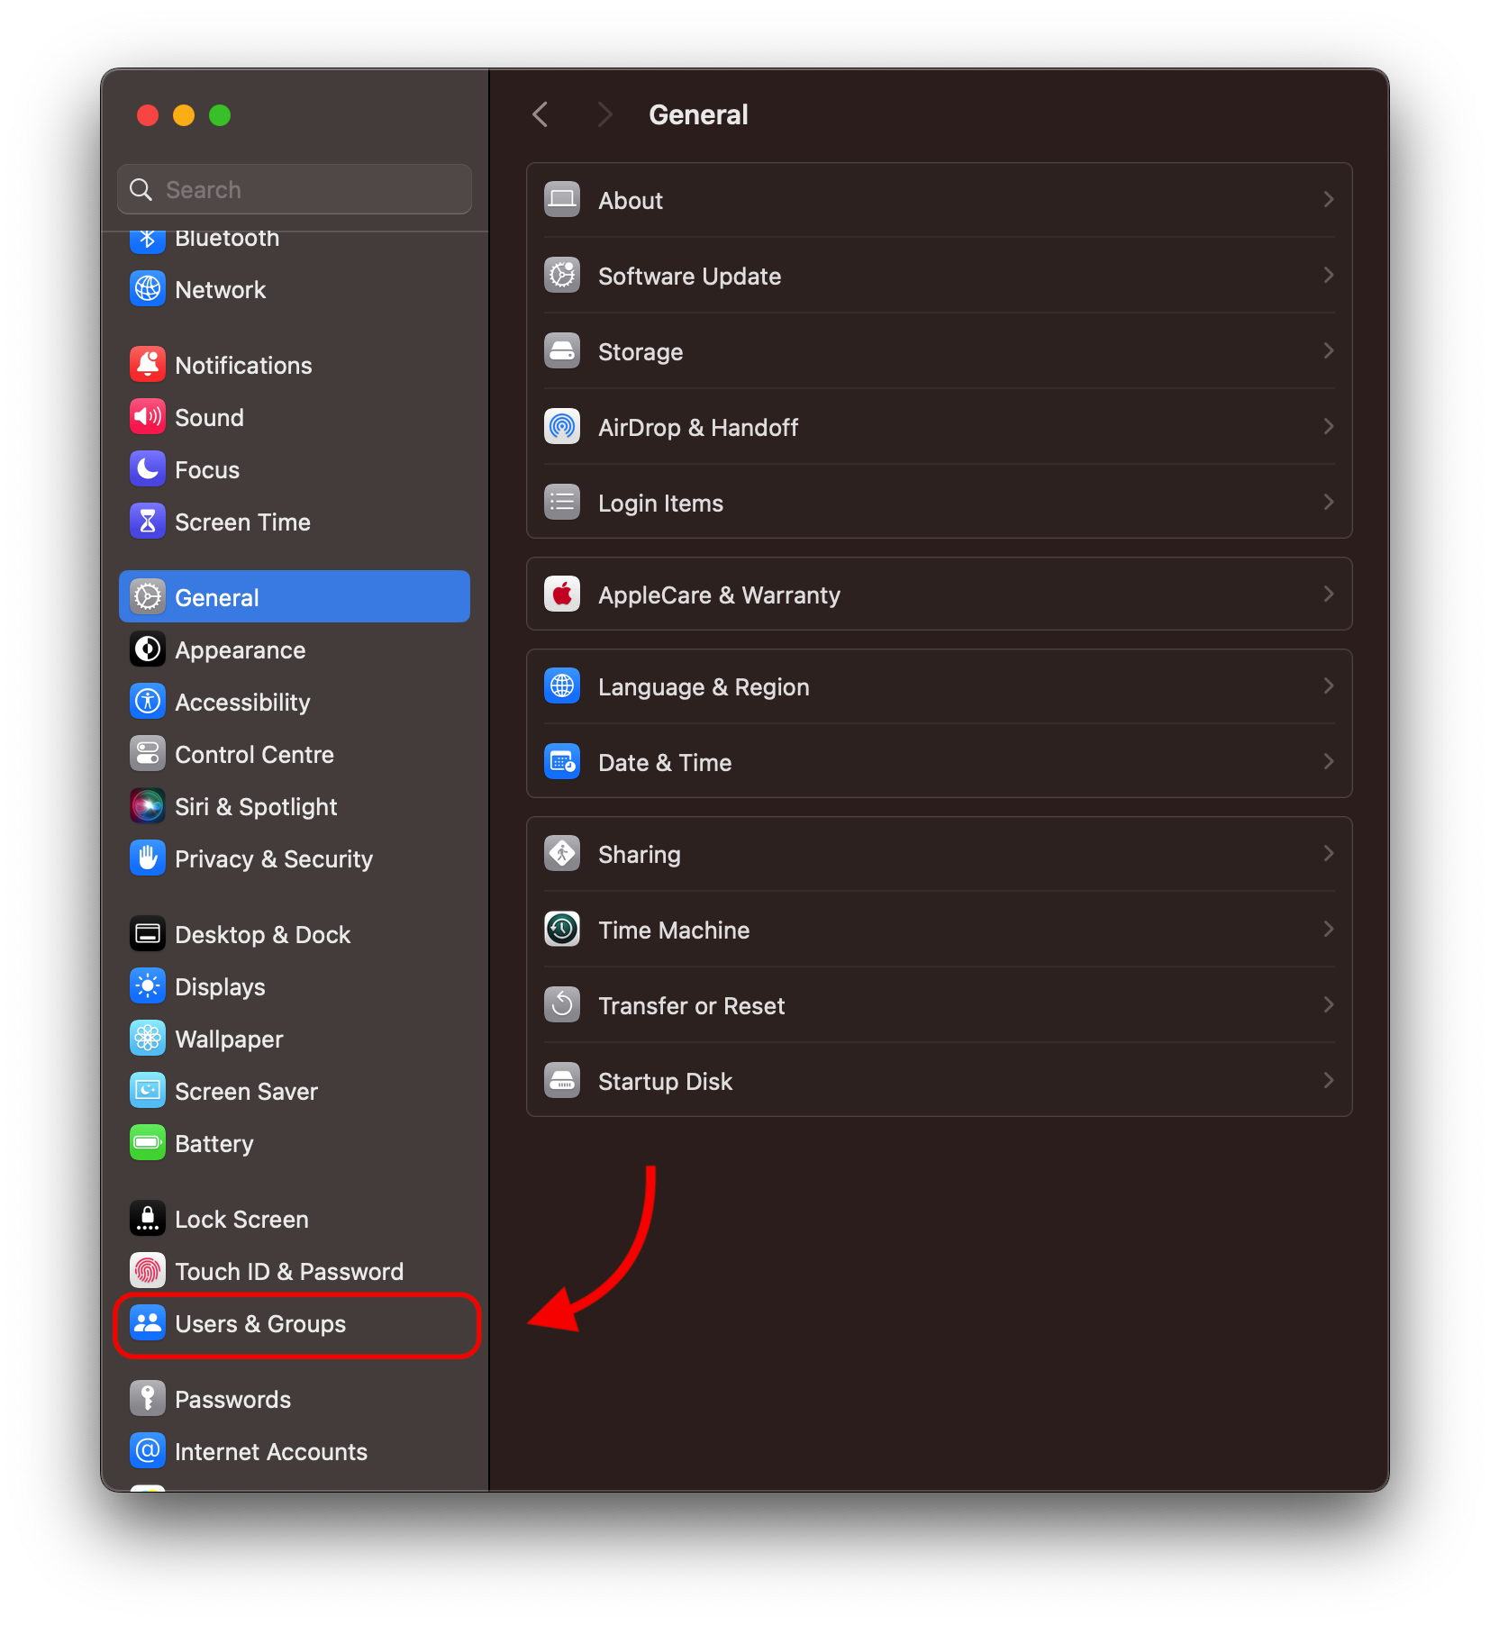Click the Date & Time calendar icon

point(562,761)
